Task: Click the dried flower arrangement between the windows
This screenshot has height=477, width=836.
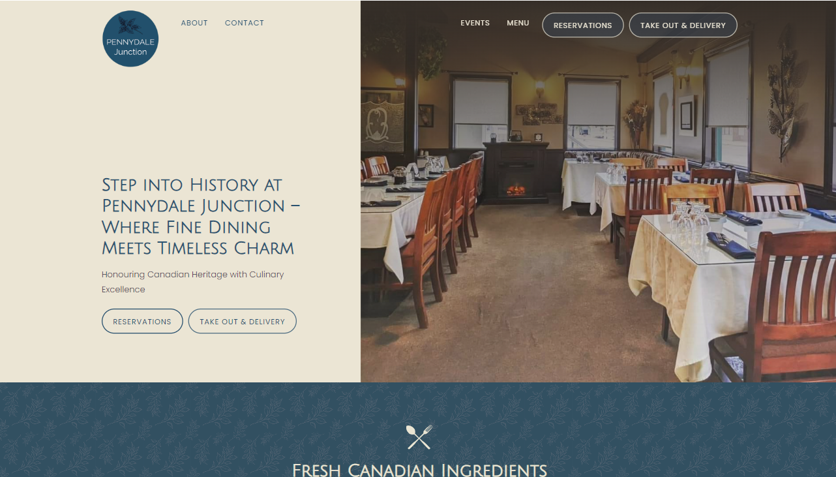Action: (636, 123)
